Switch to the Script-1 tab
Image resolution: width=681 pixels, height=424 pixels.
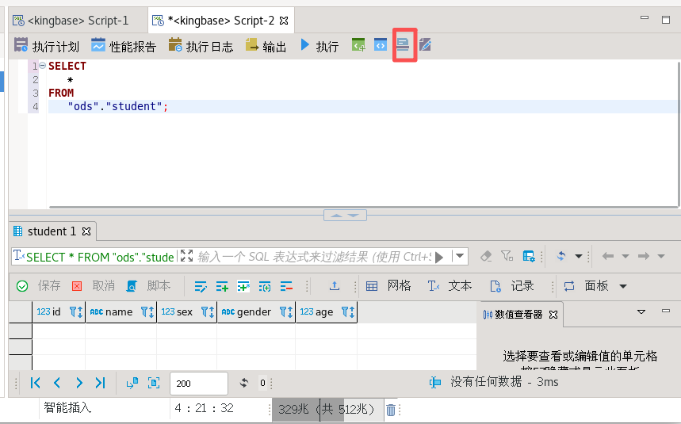point(70,20)
